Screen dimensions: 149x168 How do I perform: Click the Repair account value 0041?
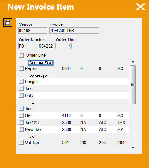[x=67, y=68]
